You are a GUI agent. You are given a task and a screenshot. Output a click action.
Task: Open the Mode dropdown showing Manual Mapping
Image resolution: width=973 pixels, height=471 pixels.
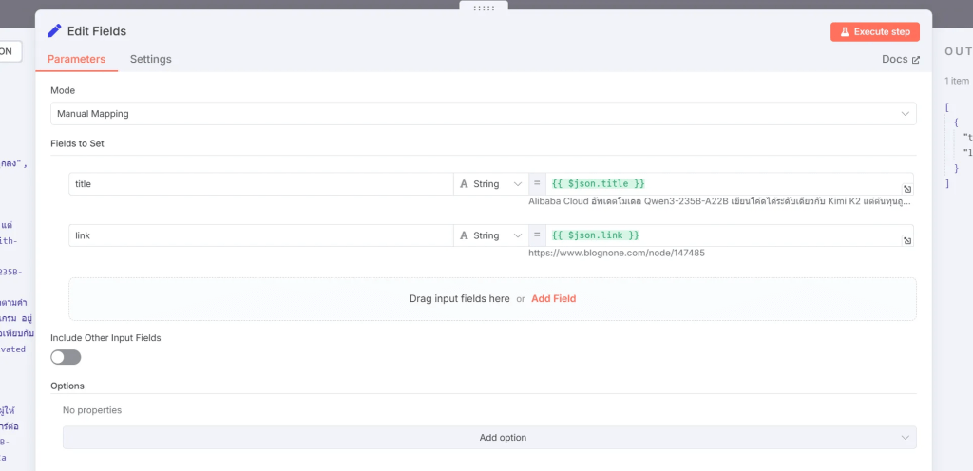483,114
